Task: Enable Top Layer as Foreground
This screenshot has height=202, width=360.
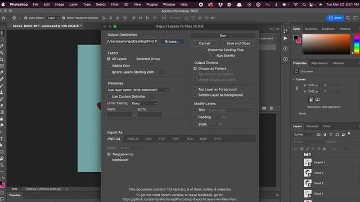Action: (x=195, y=89)
